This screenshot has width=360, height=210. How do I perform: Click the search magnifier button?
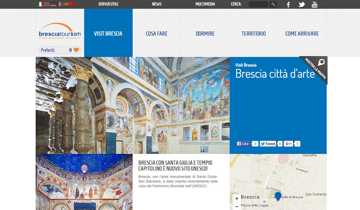(x=273, y=4)
